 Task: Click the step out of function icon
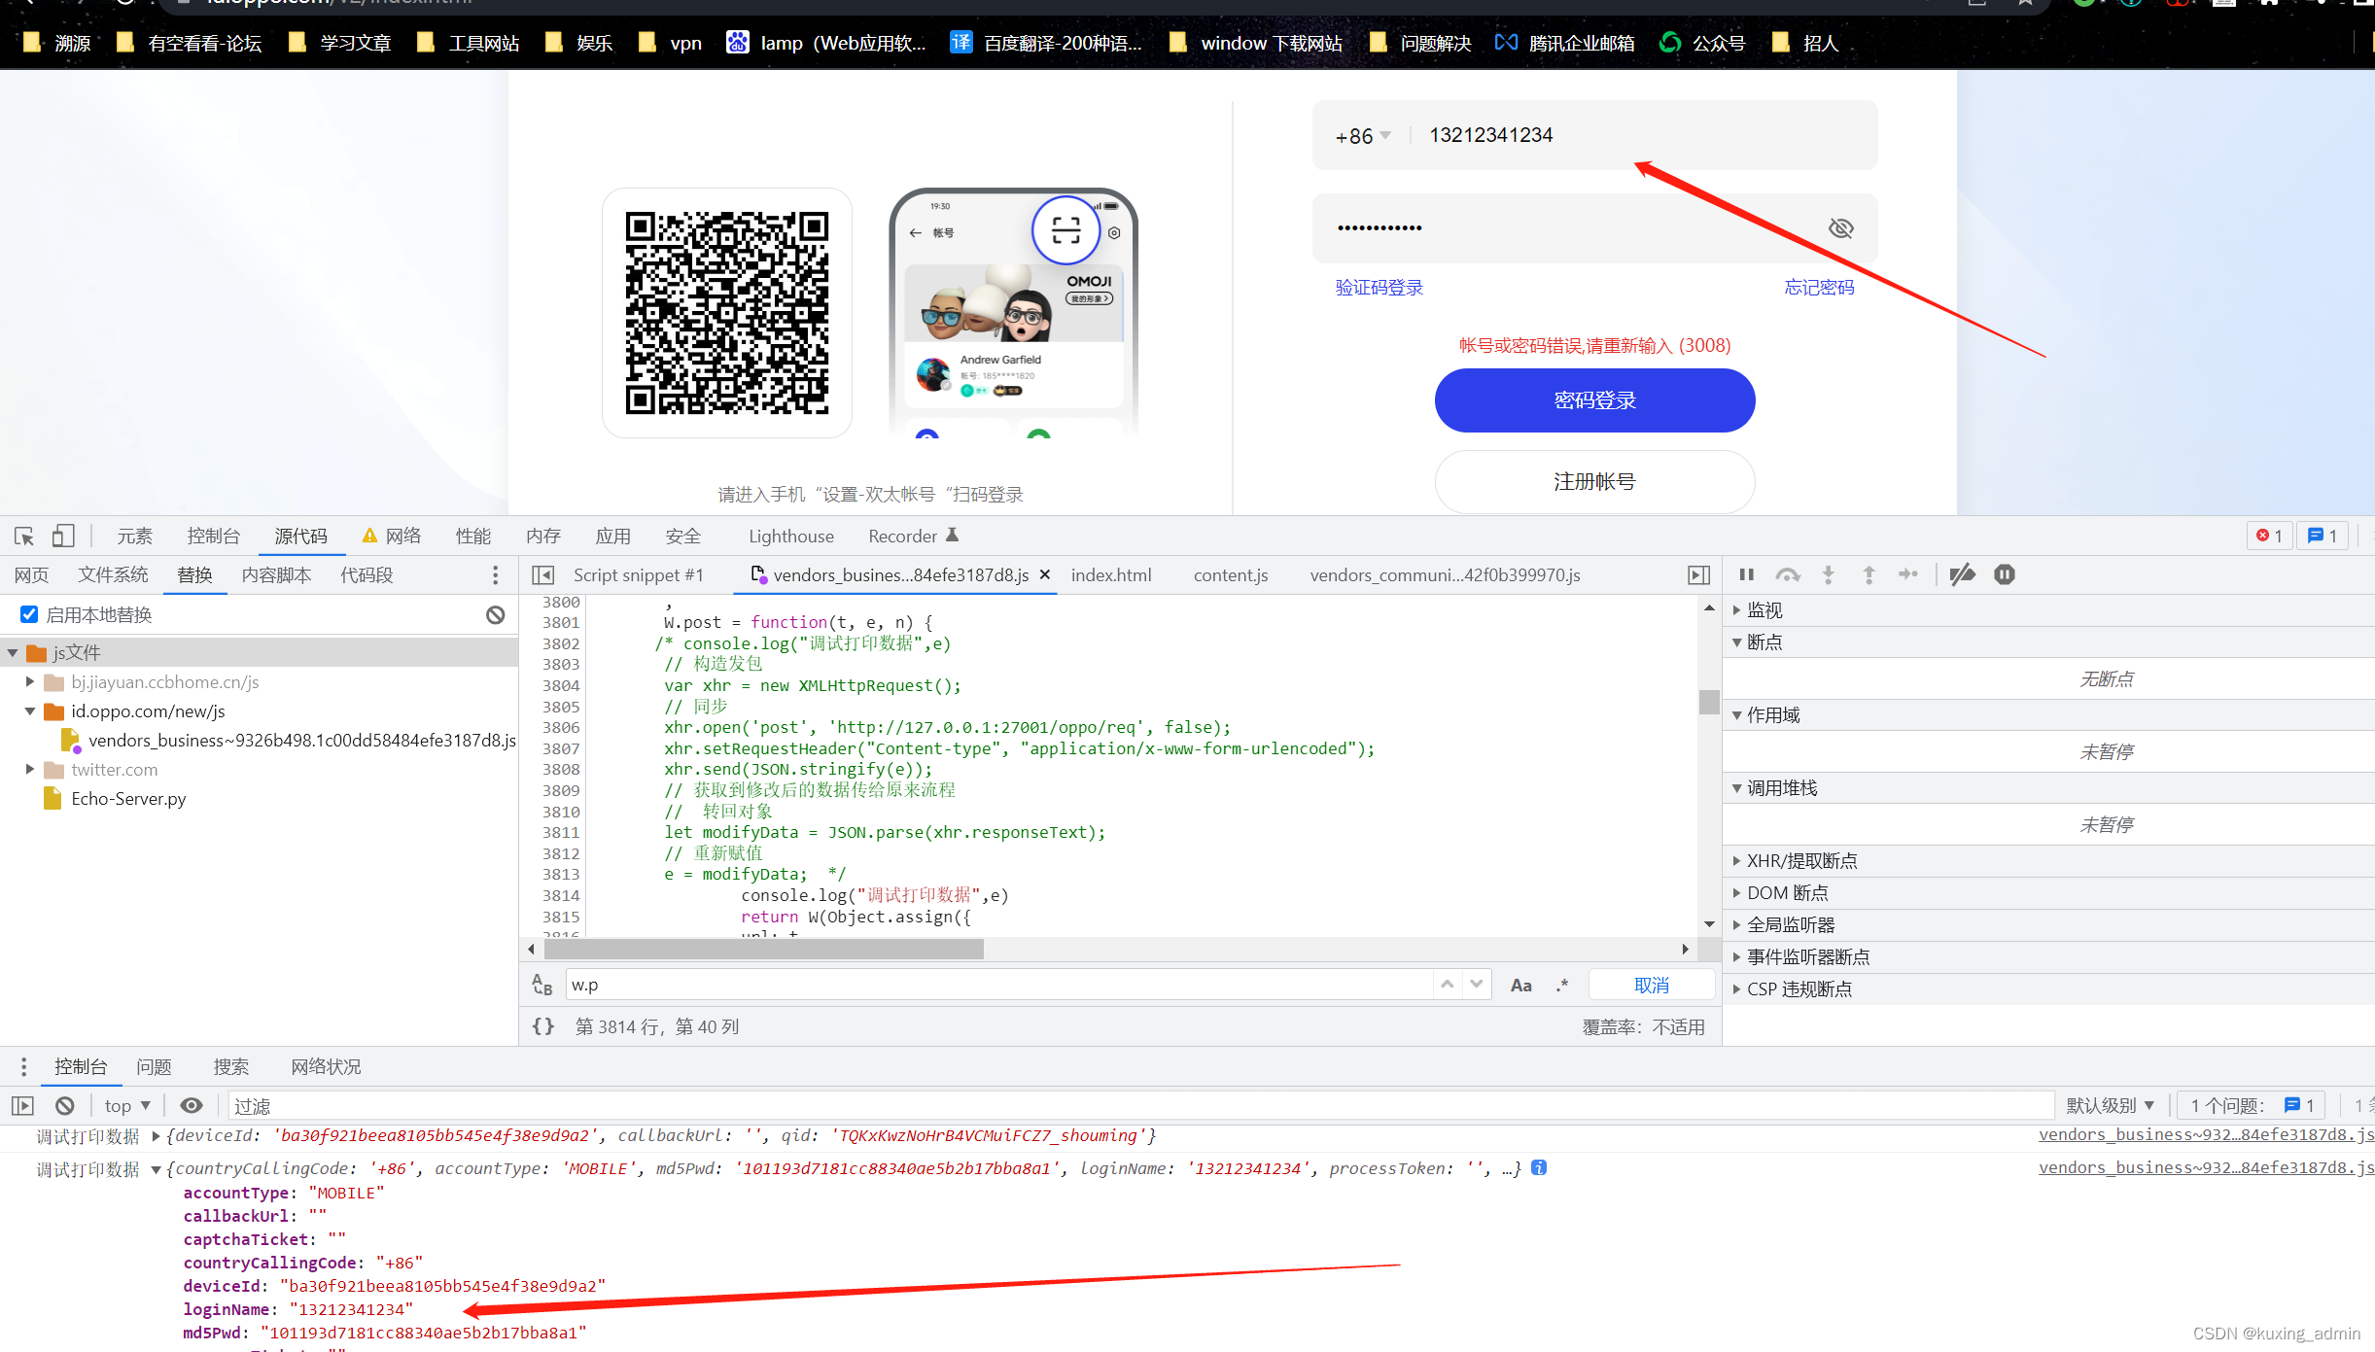pyautogui.click(x=1869, y=575)
